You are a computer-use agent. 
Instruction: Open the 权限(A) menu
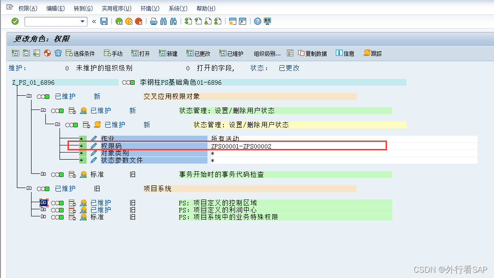point(28,8)
